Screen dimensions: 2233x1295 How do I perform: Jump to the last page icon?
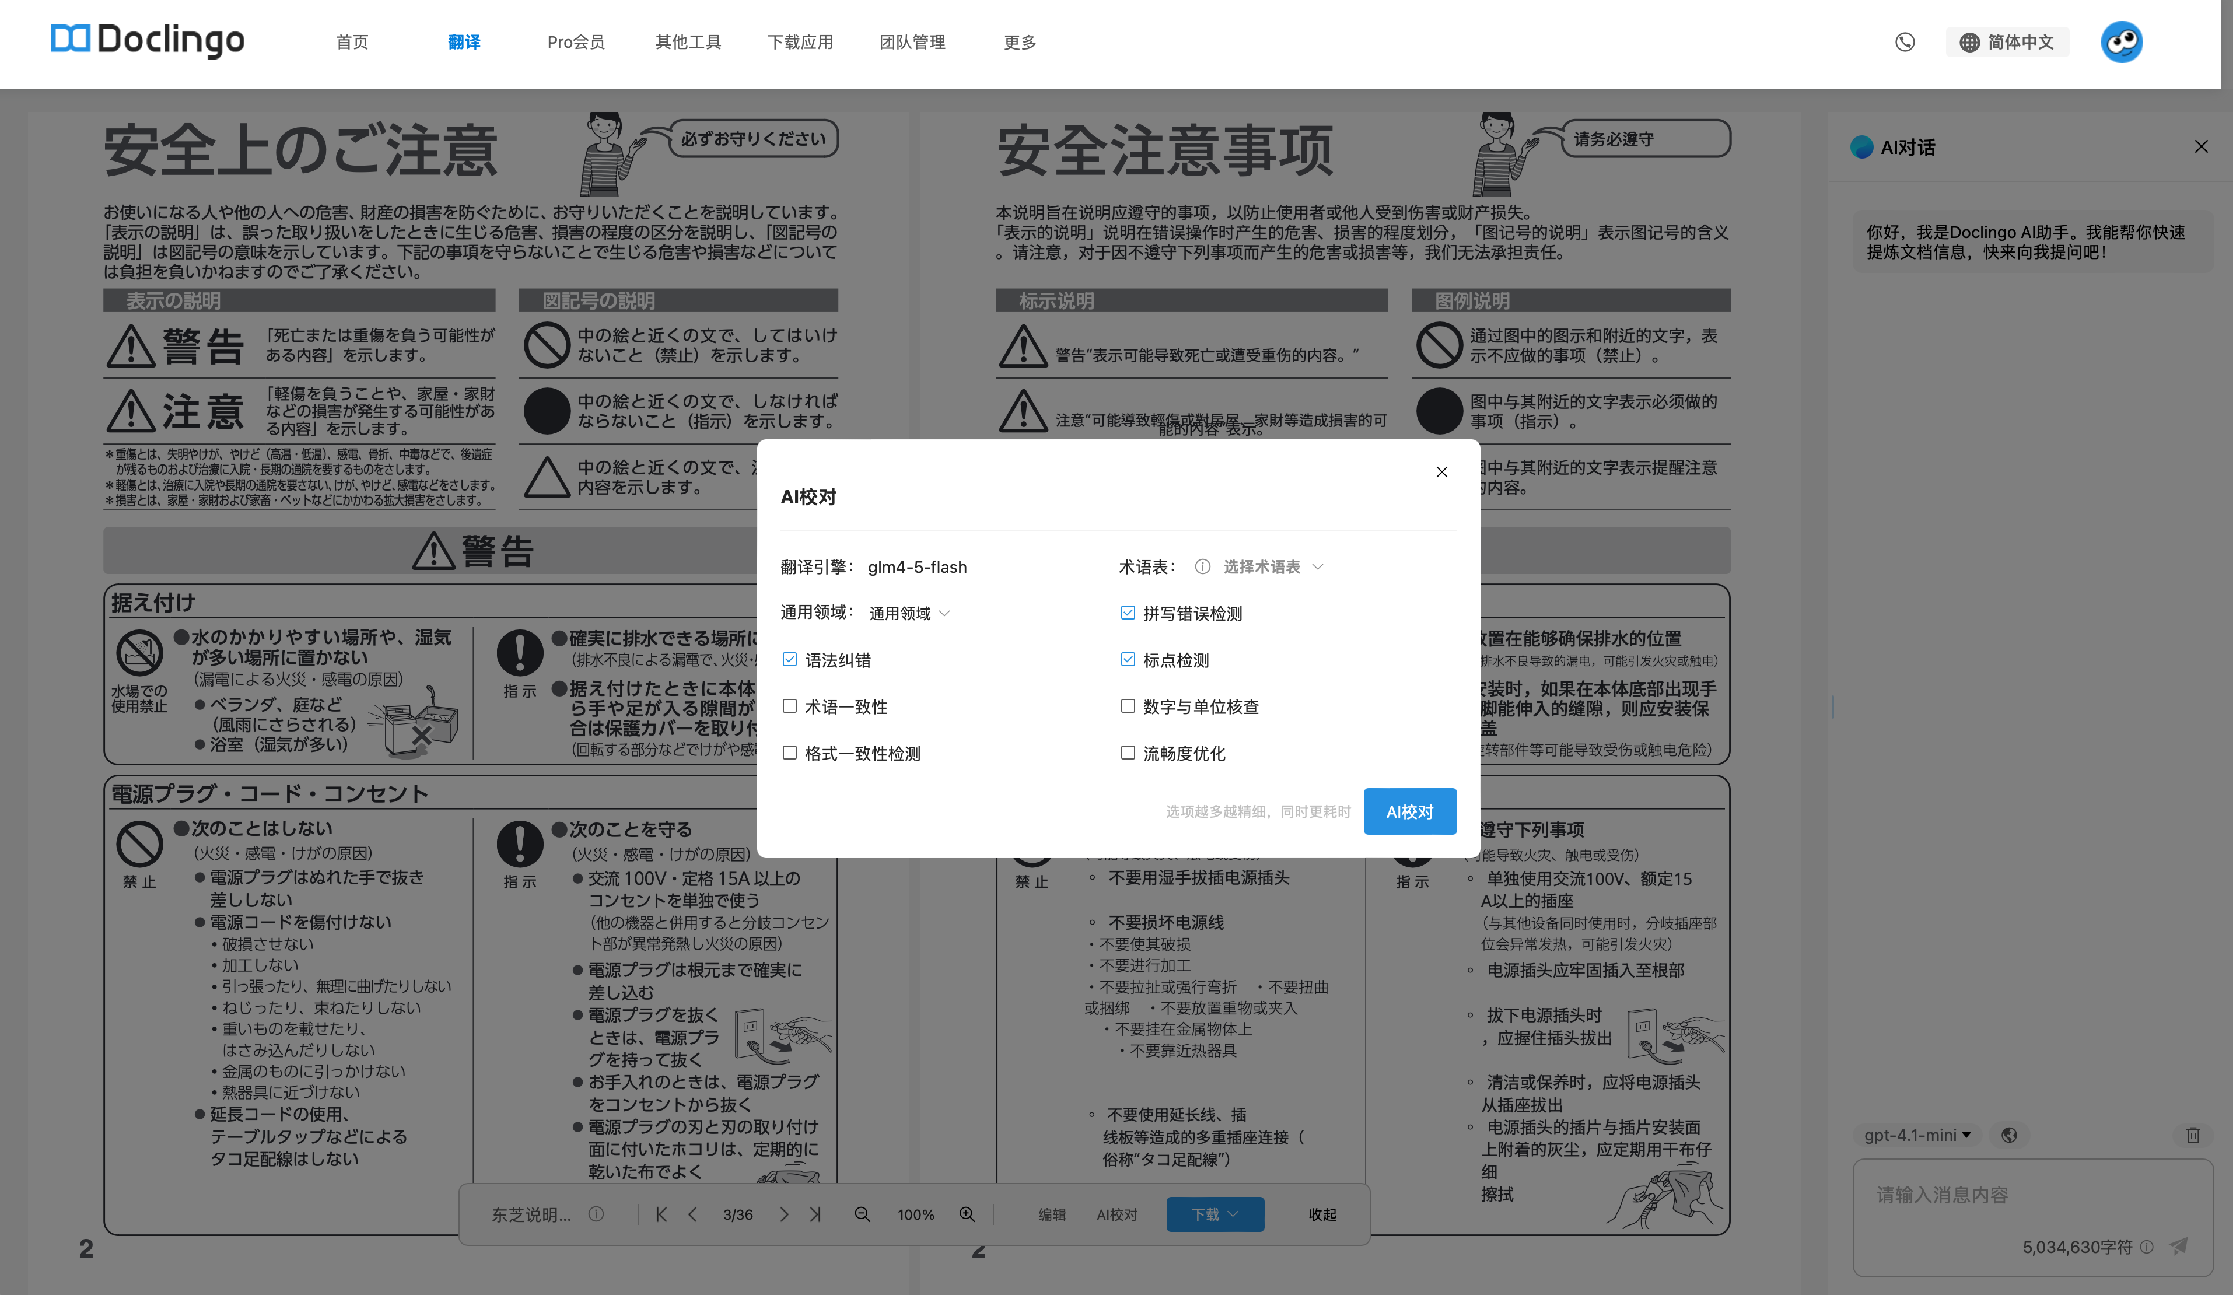pyautogui.click(x=815, y=1214)
